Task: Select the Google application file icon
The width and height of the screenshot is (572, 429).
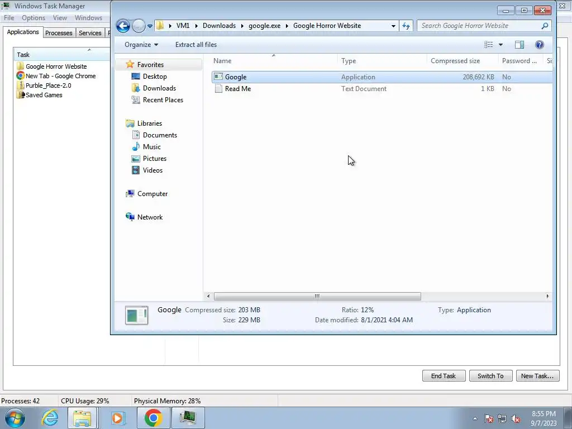Action: point(218,77)
